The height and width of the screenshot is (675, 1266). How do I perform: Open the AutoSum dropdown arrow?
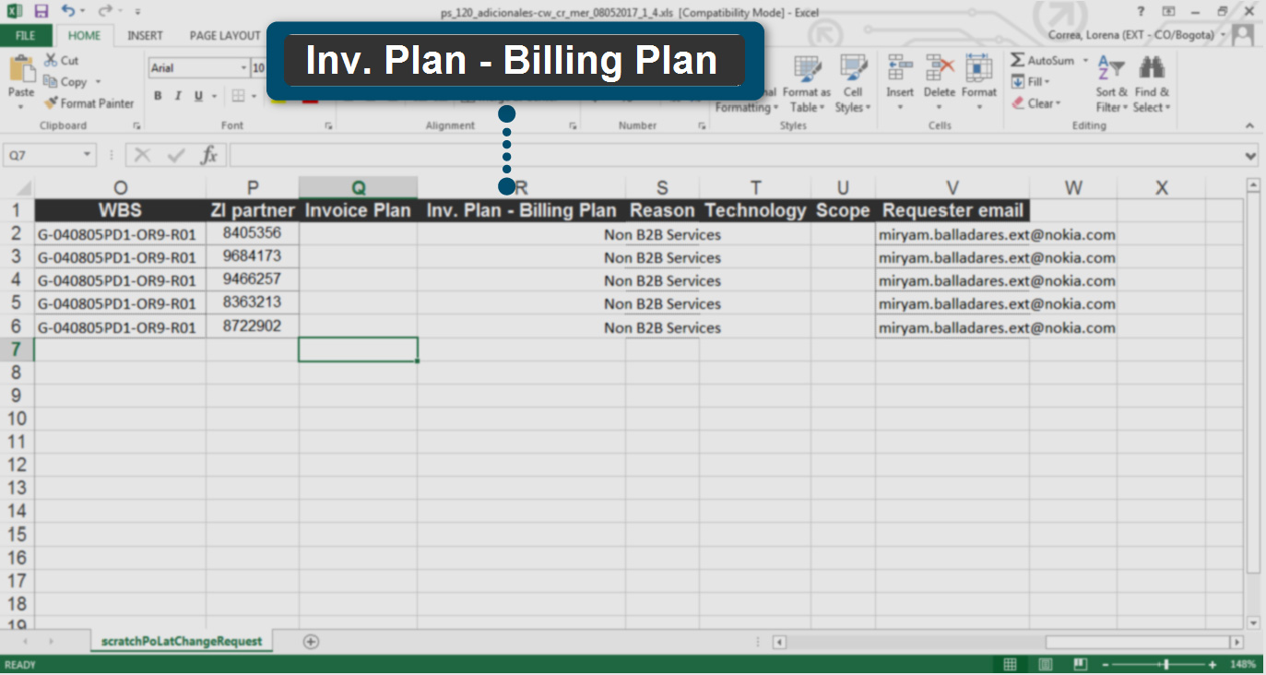(1085, 61)
